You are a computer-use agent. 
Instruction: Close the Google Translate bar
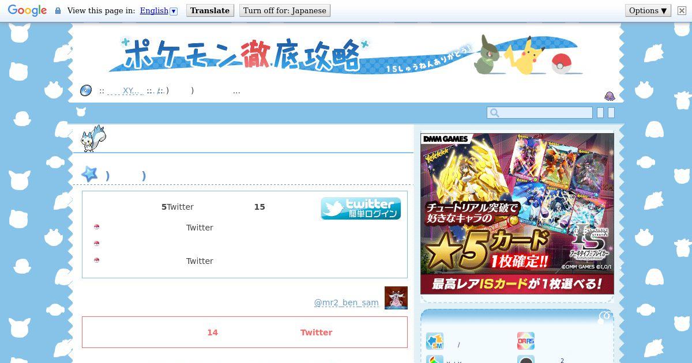click(681, 10)
